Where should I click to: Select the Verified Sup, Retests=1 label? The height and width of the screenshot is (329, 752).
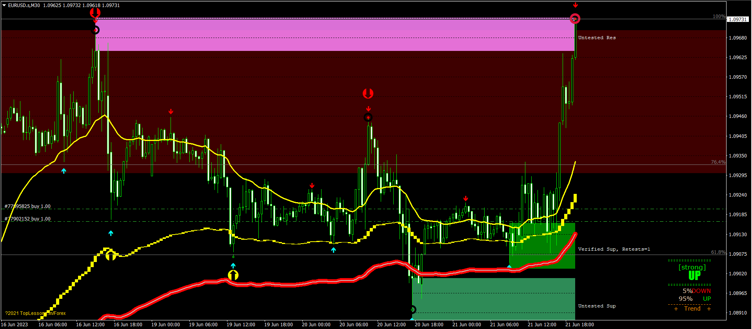[x=614, y=249]
